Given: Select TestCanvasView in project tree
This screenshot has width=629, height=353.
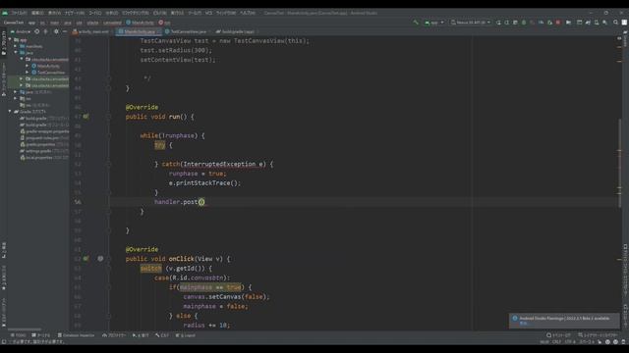Looking at the screenshot, I should point(51,72).
